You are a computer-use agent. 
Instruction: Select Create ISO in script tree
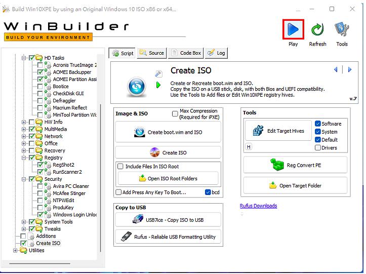click(48, 243)
